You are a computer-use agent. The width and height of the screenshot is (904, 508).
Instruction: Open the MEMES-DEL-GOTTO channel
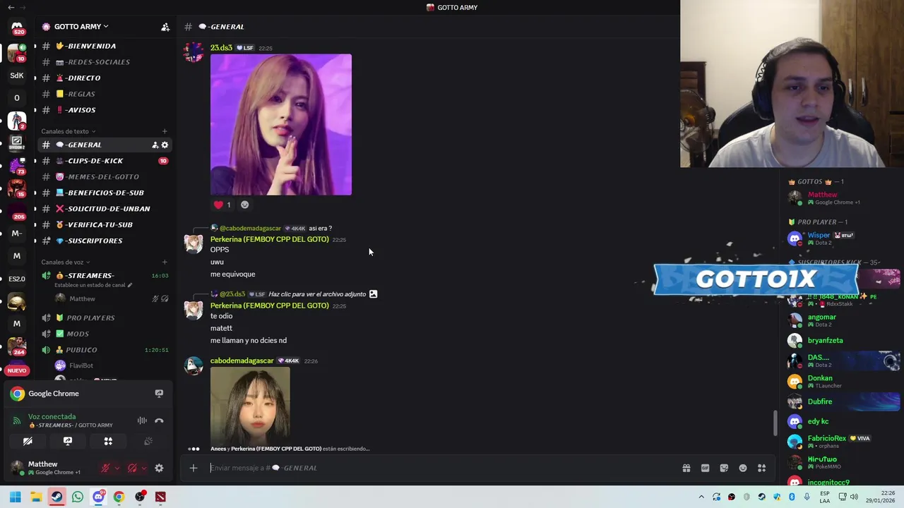(x=105, y=177)
